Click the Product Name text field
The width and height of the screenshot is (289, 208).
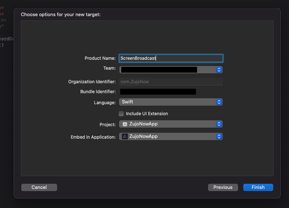tap(171, 58)
